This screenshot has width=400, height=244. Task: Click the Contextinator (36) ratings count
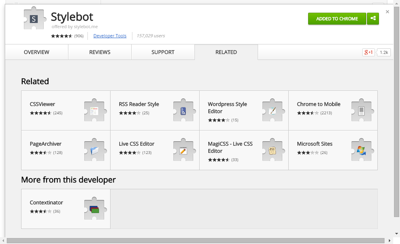(56, 211)
